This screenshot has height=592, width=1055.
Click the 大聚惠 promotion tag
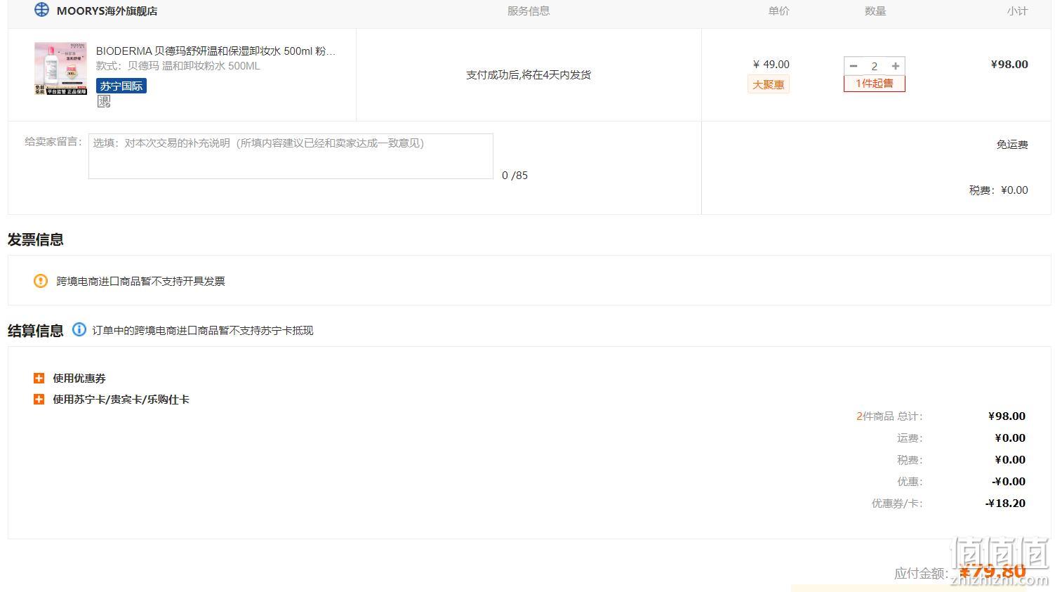tap(769, 84)
